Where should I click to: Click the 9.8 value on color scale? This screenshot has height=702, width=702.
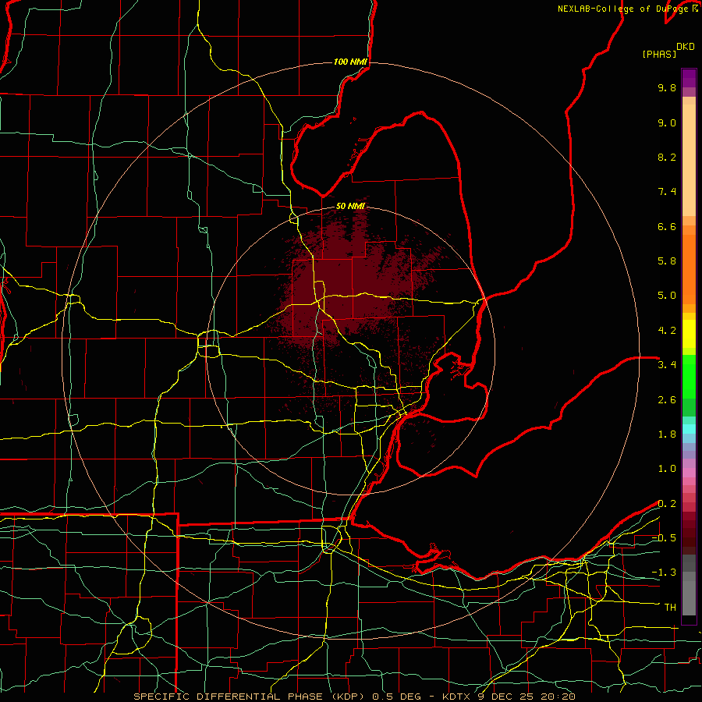[x=667, y=87]
